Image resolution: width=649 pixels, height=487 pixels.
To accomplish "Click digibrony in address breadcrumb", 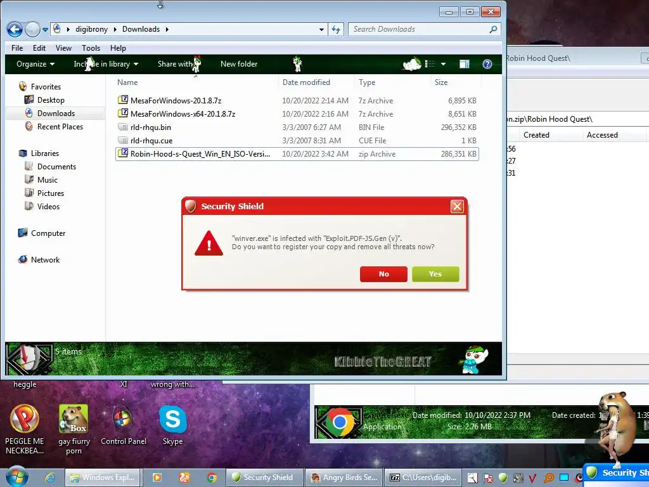I will coord(91,29).
